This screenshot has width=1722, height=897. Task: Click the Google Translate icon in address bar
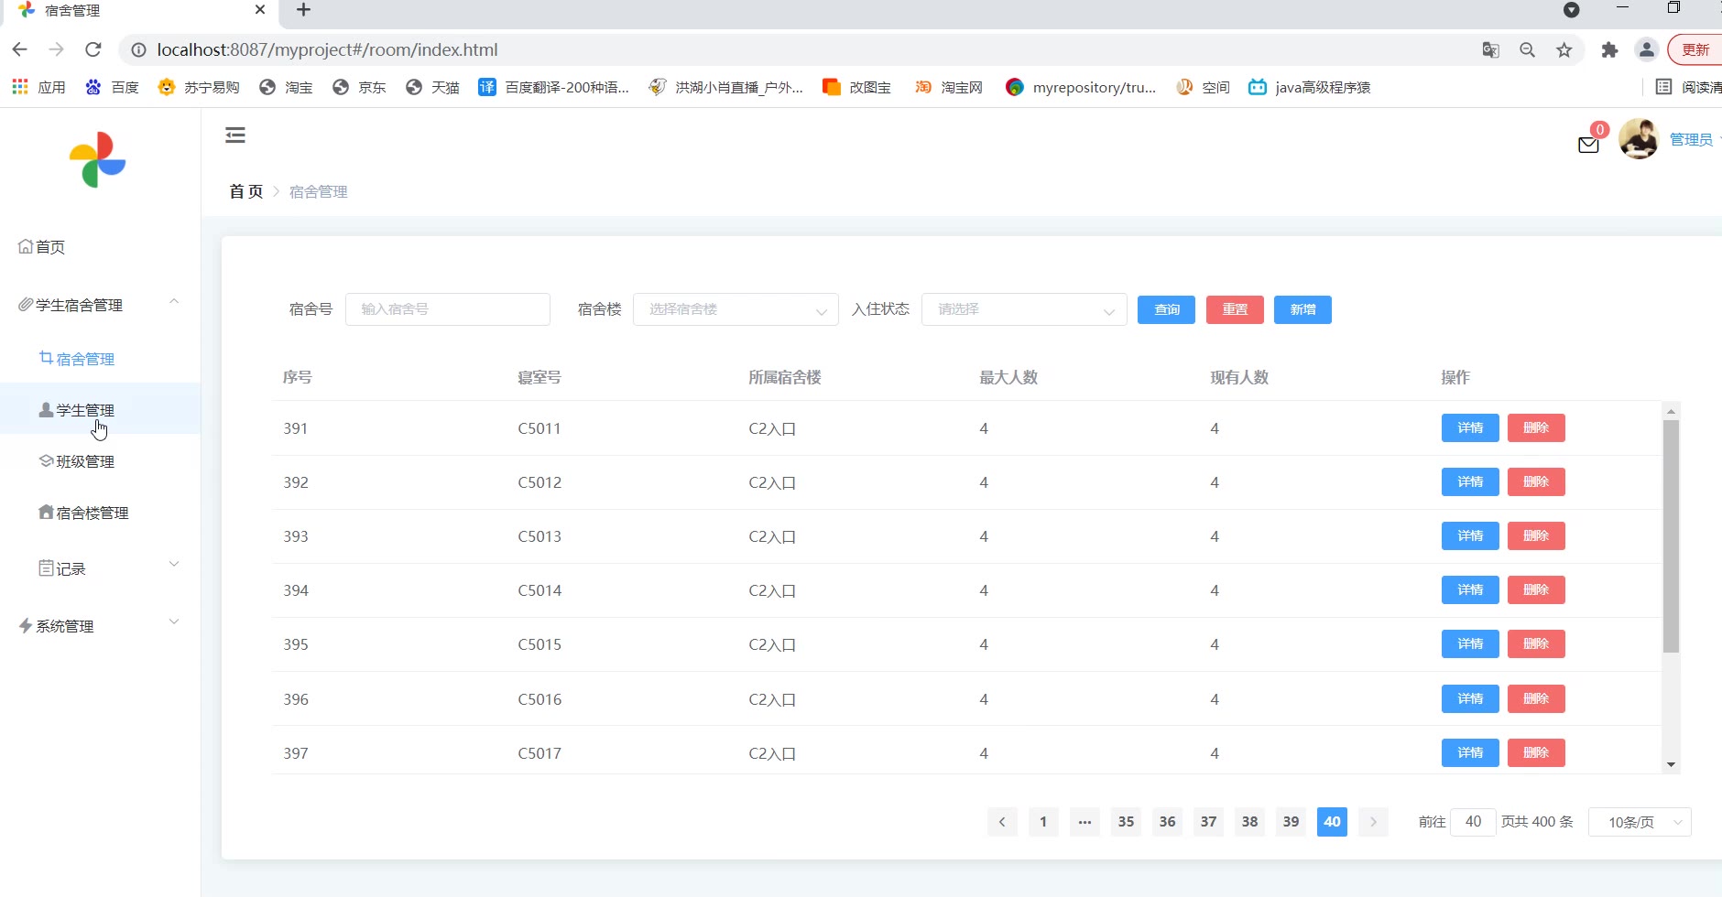[1490, 50]
